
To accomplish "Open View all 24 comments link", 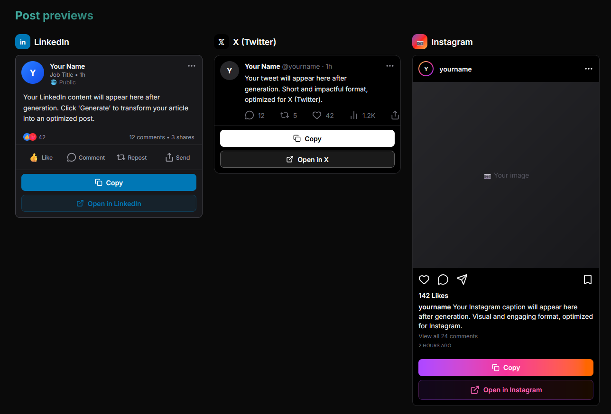I will 448,336.
